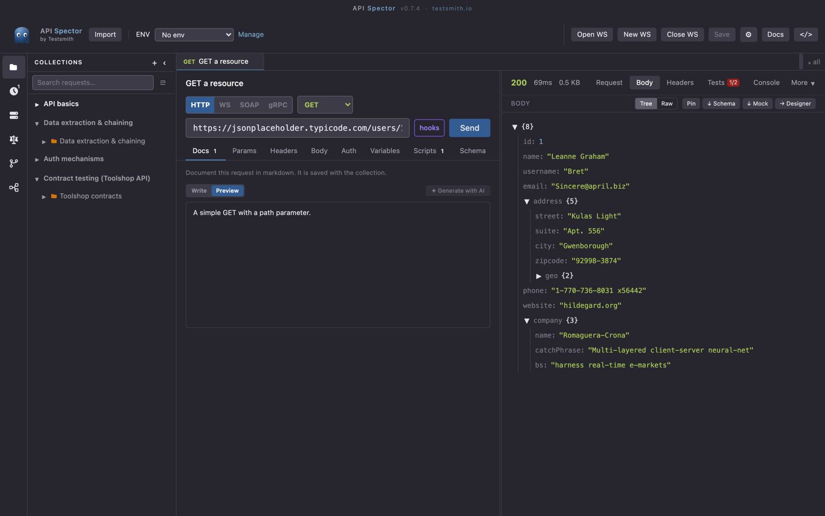This screenshot has height=516, width=825.
Task: Switch to response Console tab
Action: [x=766, y=83]
